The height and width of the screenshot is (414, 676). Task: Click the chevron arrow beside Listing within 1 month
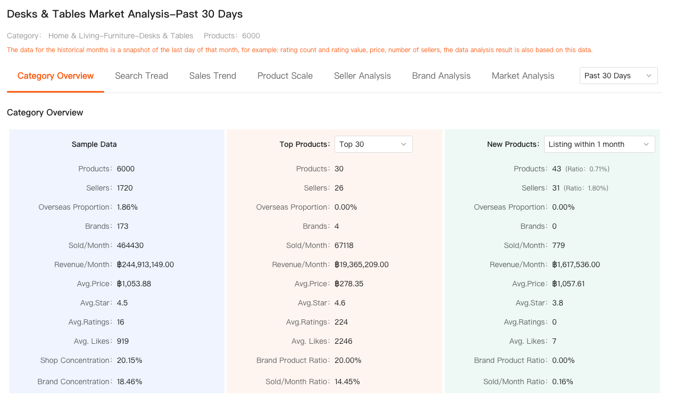(646, 144)
